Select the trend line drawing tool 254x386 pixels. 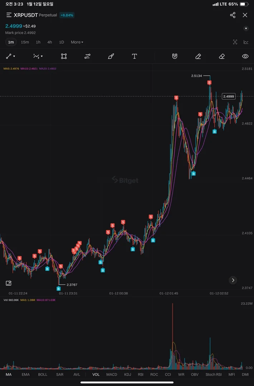click(9, 56)
